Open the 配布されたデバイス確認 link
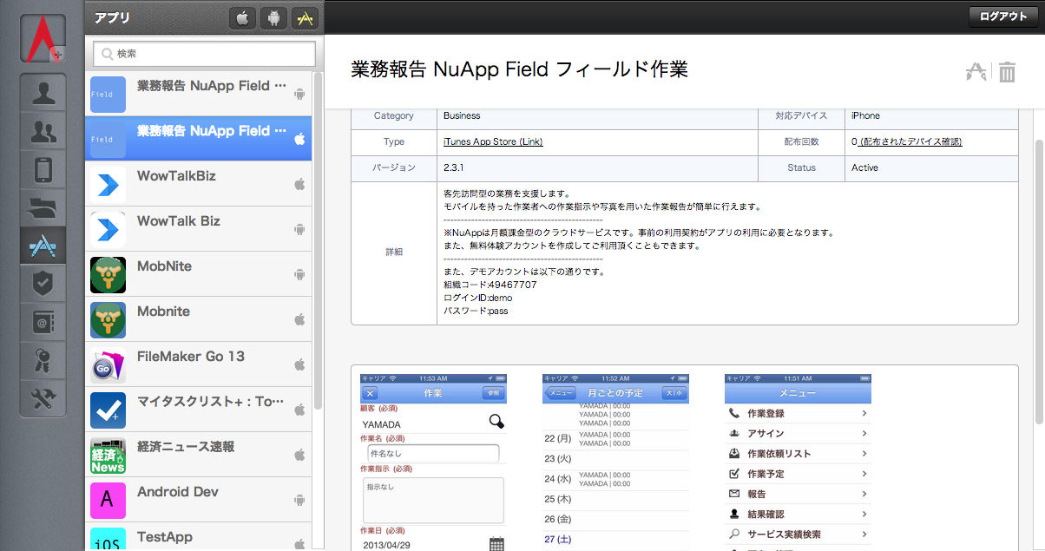 [910, 141]
